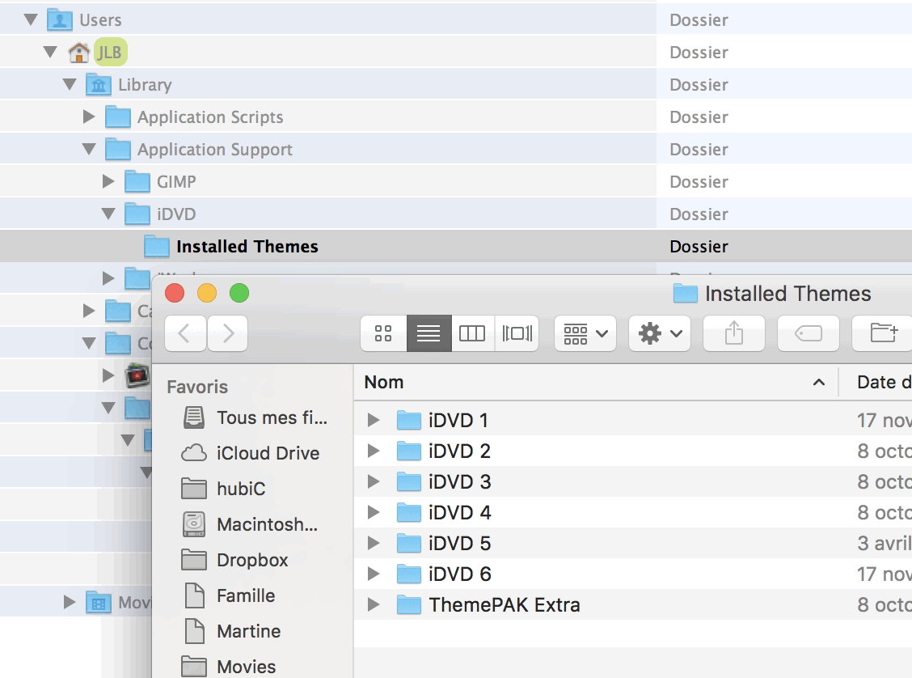Sort by the Date column header
Image resolution: width=912 pixels, height=678 pixels.
(876, 383)
